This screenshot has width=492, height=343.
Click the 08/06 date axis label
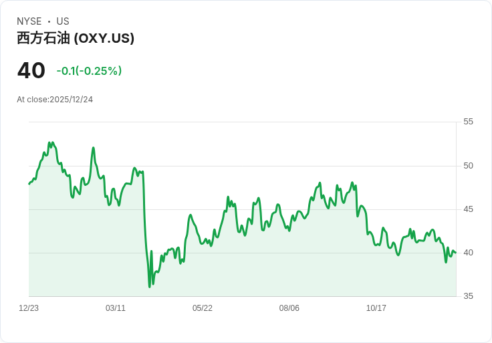click(x=289, y=308)
